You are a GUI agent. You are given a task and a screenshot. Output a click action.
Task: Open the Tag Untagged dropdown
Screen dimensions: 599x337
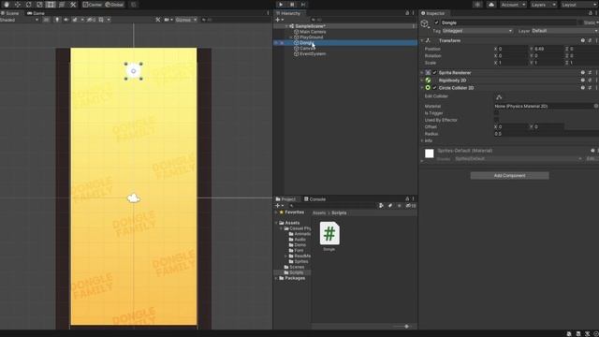(477, 31)
